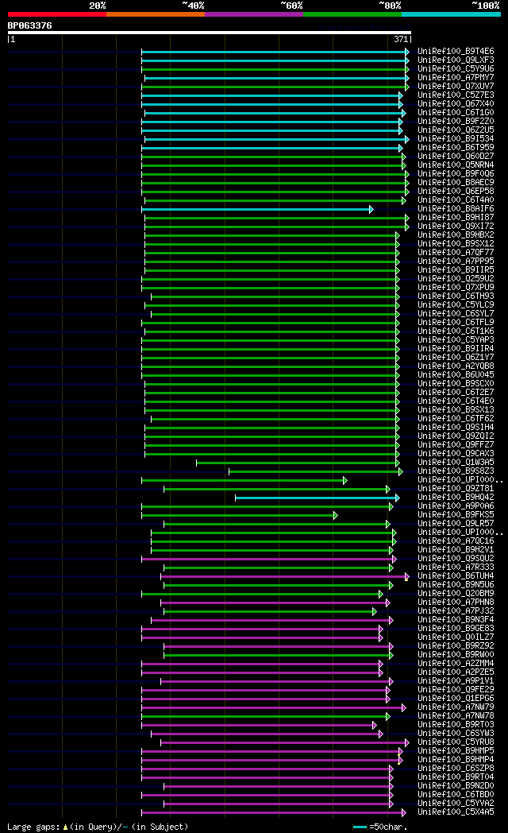Select the UniRef100_Q20BM9 label

pyautogui.click(x=456, y=594)
